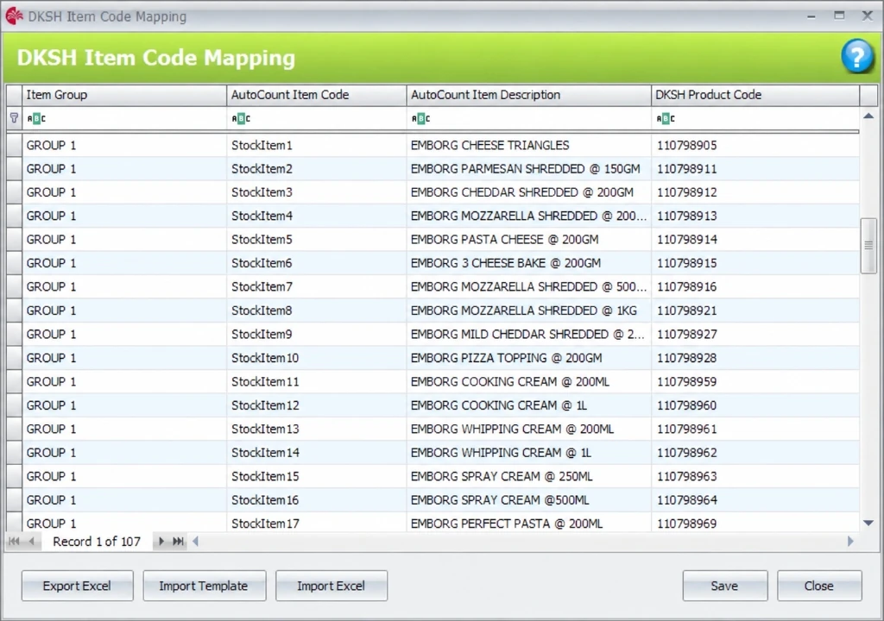Select EMBORG CHEDDAR SHREDDED @ 200GM
This screenshot has height=621, width=884.
(529, 192)
